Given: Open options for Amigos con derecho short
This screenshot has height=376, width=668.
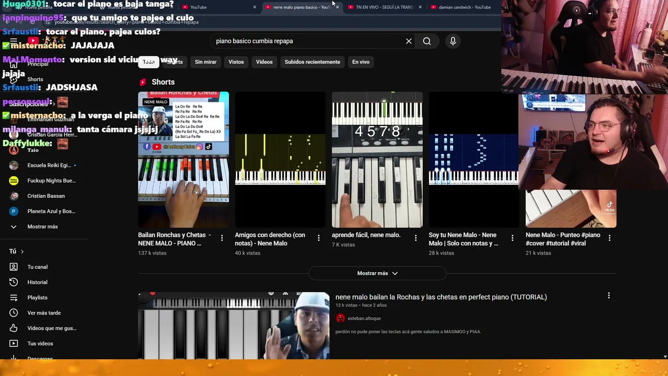Looking at the screenshot, I should [x=319, y=238].
